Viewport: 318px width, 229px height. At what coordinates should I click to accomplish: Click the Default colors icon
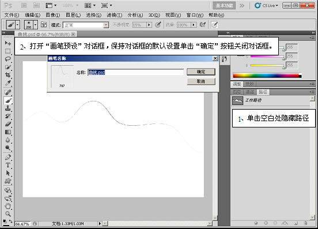click(x=5, y=221)
